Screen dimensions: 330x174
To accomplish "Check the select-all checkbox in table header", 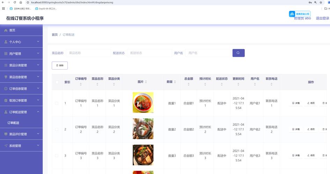I will [57, 82].
